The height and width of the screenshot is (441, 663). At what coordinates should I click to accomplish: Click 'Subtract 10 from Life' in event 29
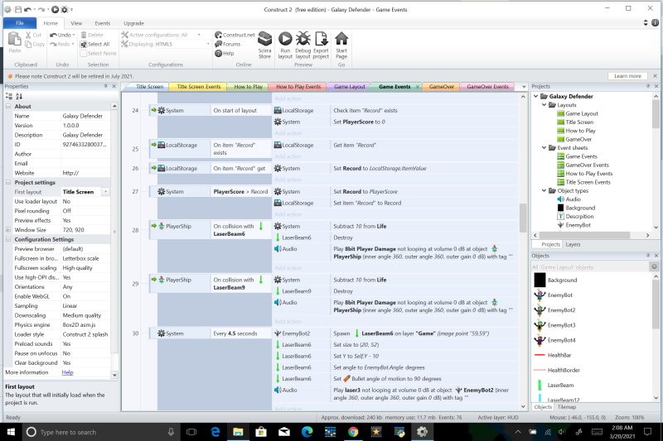(360, 280)
